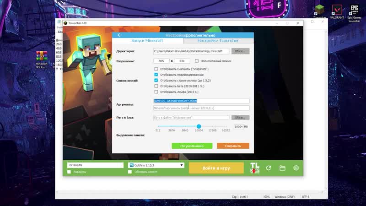
Task: Enable displaying Snapshots versions
Action: coord(156,69)
